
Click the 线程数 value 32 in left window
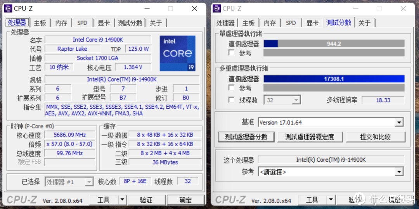coord(188,181)
